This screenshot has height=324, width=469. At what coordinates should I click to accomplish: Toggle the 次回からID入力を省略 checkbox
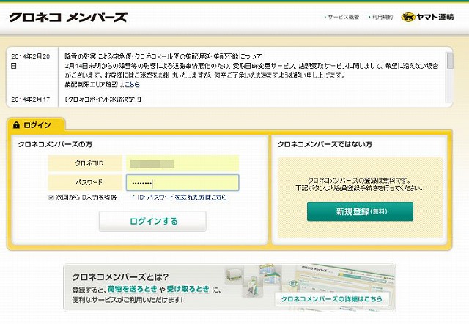(51, 197)
